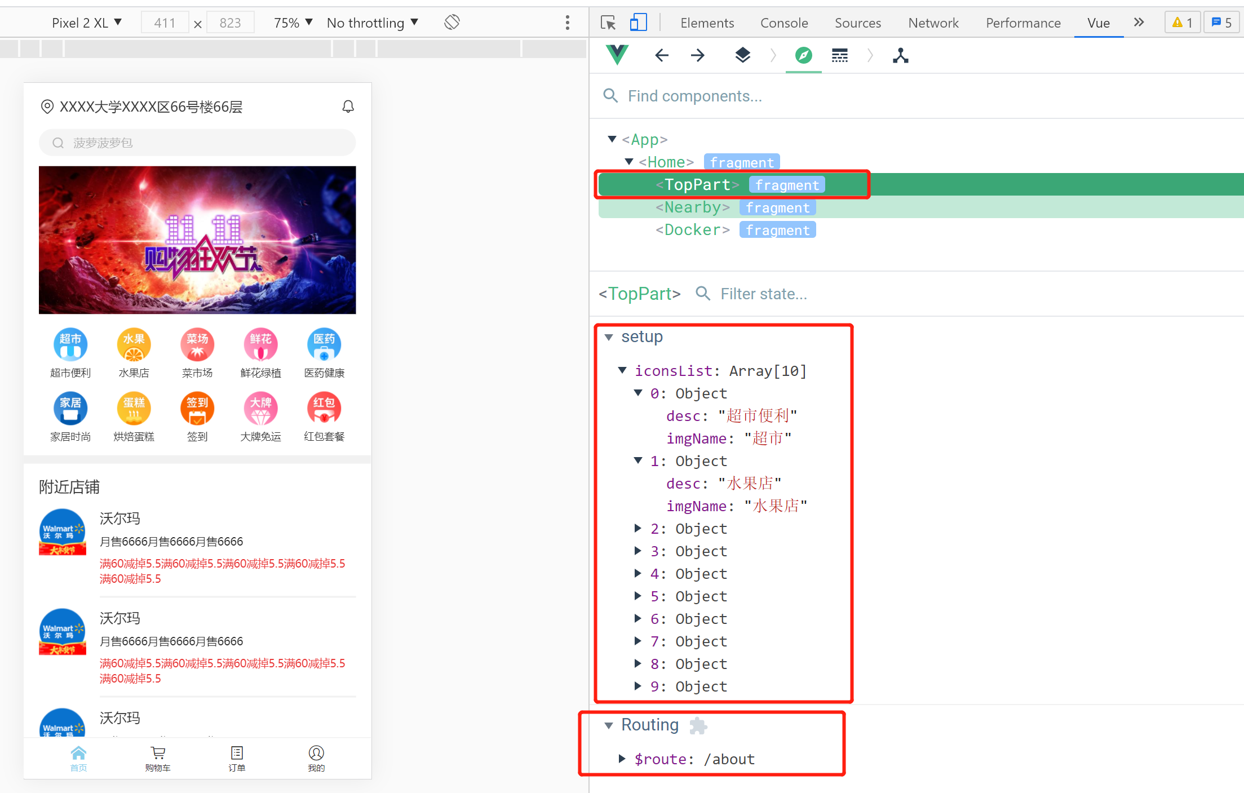Click the Vue devtools back arrow
This screenshot has height=793, width=1244.
(662, 55)
